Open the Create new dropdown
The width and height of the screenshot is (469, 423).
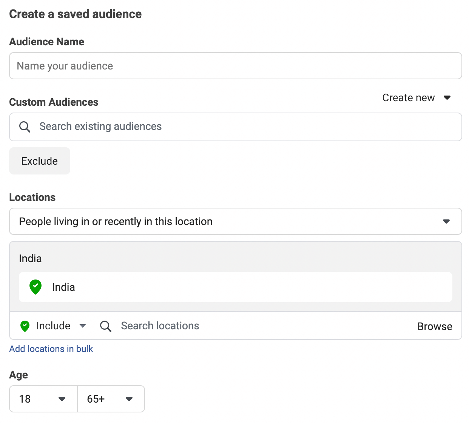click(x=409, y=98)
